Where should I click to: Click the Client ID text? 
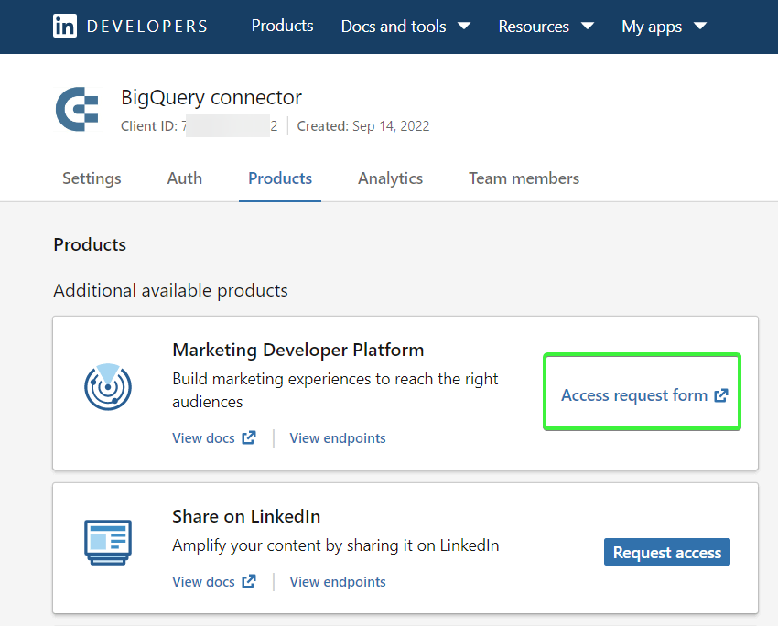199,126
